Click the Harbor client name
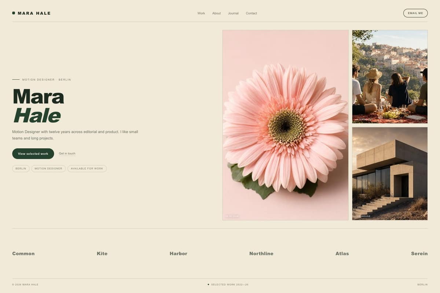The width and height of the screenshot is (440, 293). [x=179, y=253]
